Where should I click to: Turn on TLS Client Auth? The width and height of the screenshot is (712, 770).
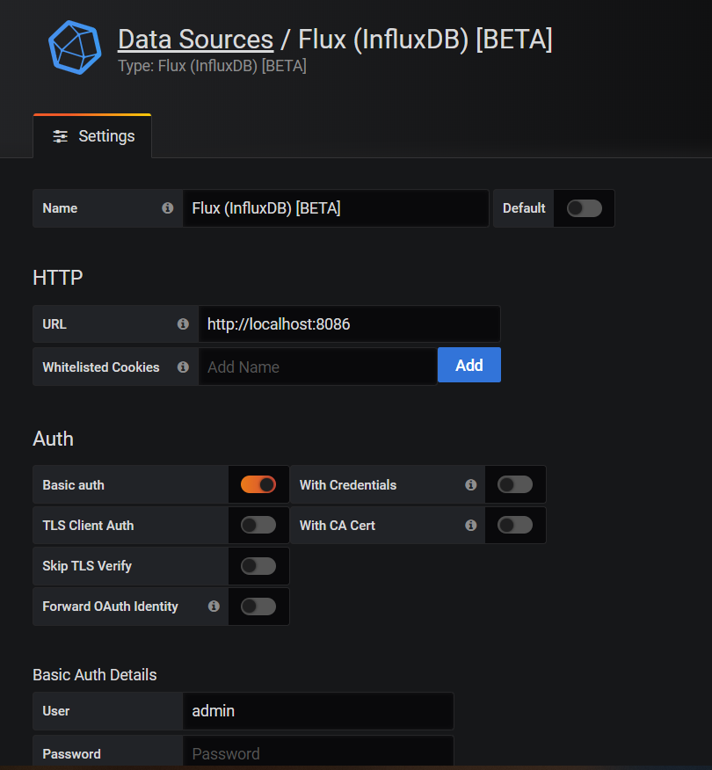point(258,525)
